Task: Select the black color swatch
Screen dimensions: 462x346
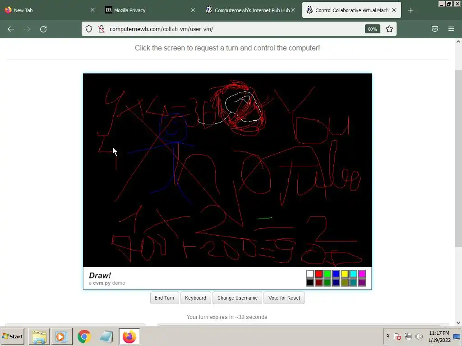Action: [310, 282]
